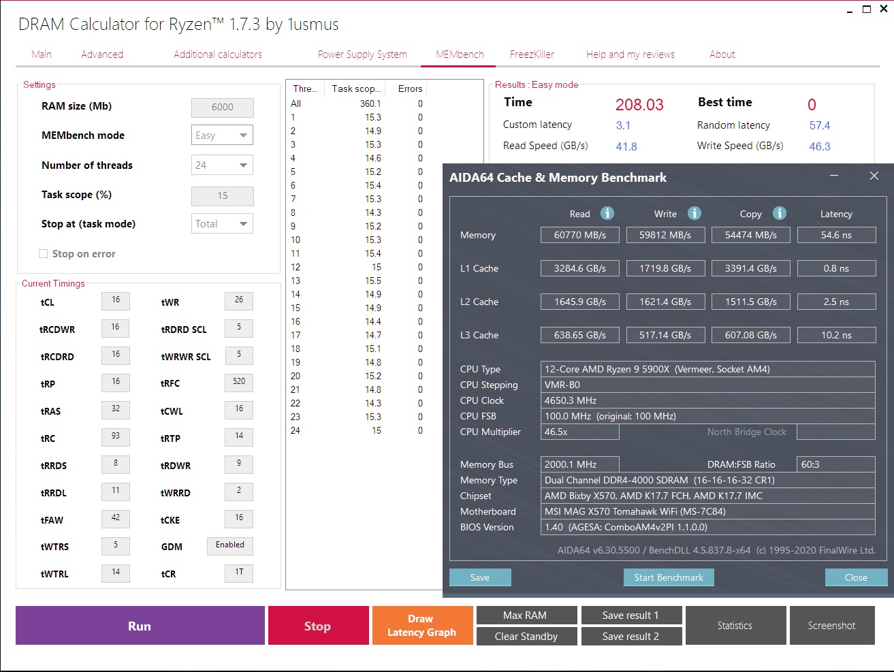Click the GDM Enabled field
894x672 pixels.
230,546
